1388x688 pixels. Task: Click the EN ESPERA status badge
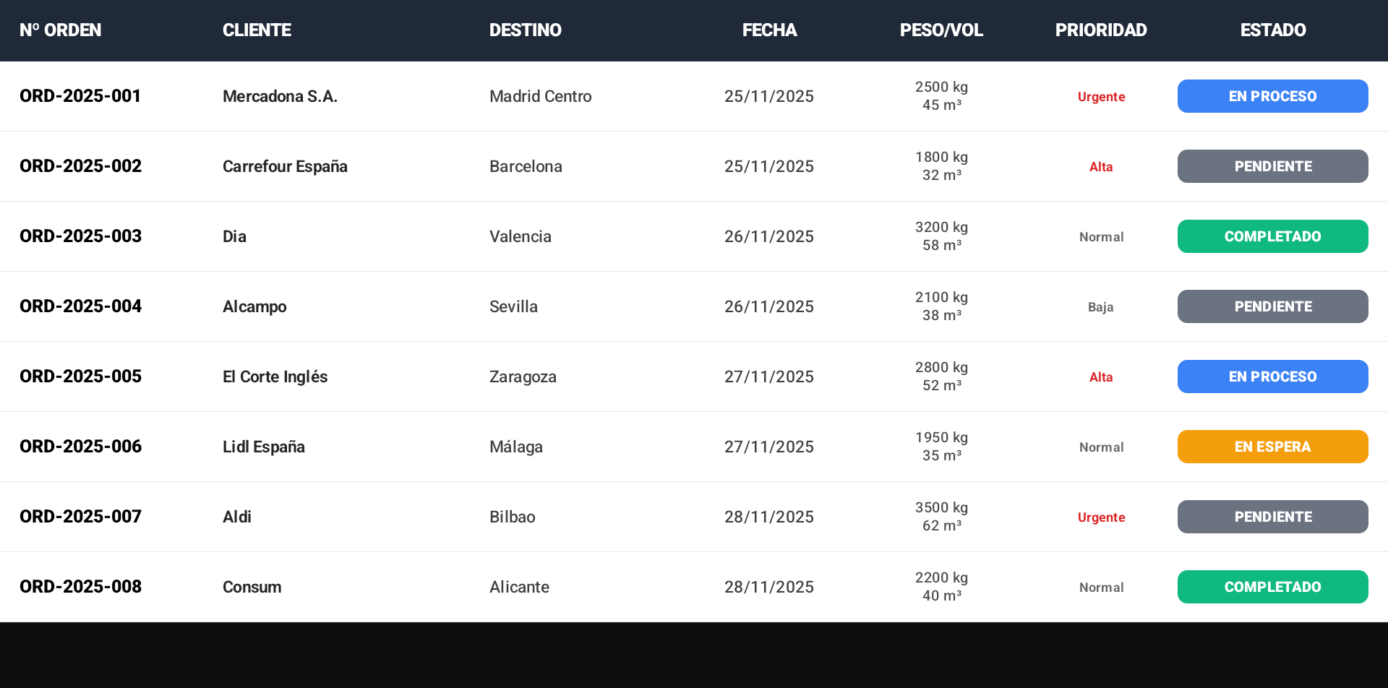[x=1272, y=447]
